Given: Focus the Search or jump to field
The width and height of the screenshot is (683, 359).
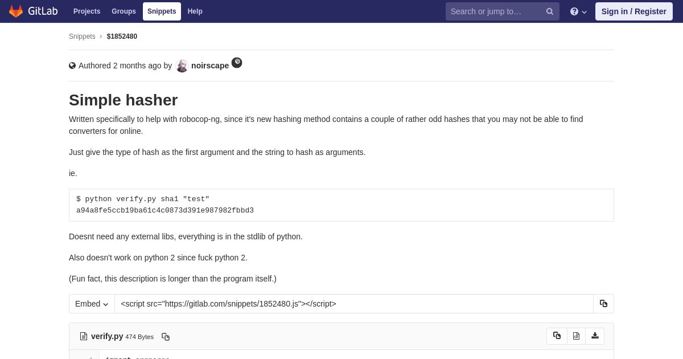Looking at the screenshot, I should pyautogui.click(x=502, y=11).
